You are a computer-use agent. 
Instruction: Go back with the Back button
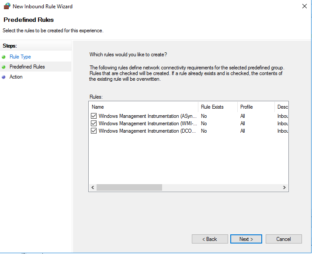tap(210, 239)
